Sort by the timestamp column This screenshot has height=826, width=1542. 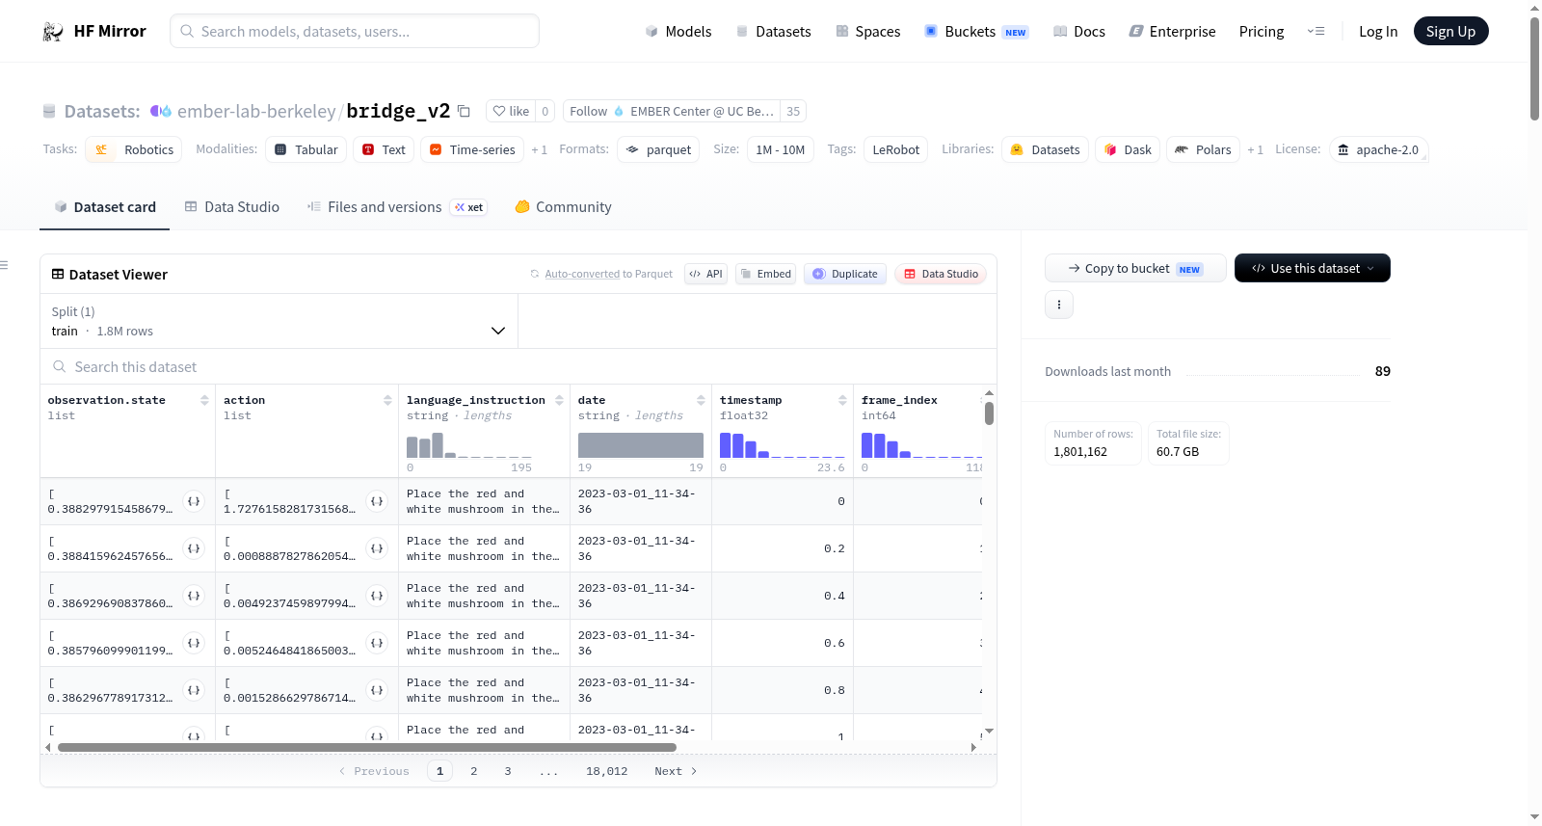point(842,400)
